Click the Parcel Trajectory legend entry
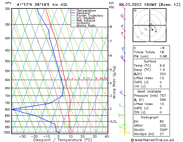 point(87,15)
